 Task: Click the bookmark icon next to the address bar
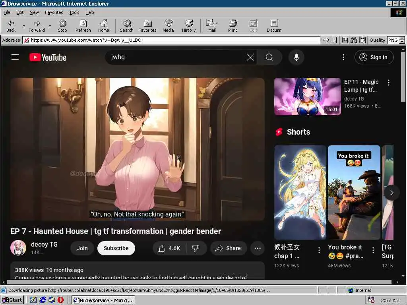tap(335, 40)
